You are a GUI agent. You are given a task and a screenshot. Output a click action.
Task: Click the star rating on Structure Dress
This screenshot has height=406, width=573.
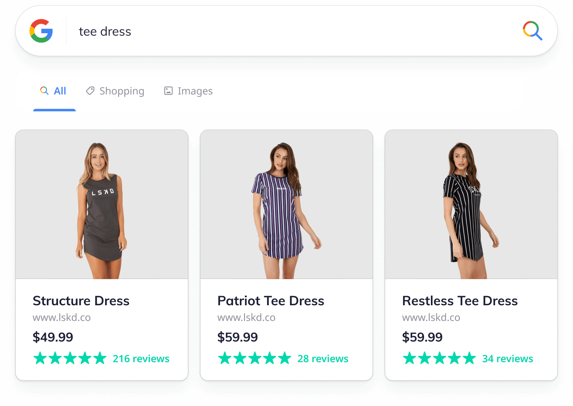[70, 358]
